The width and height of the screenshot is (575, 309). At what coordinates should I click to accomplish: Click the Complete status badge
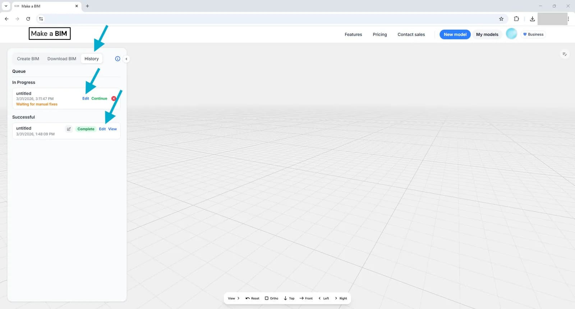point(86,129)
